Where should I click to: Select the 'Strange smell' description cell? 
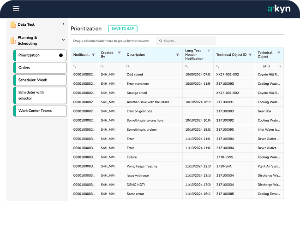coord(153,93)
